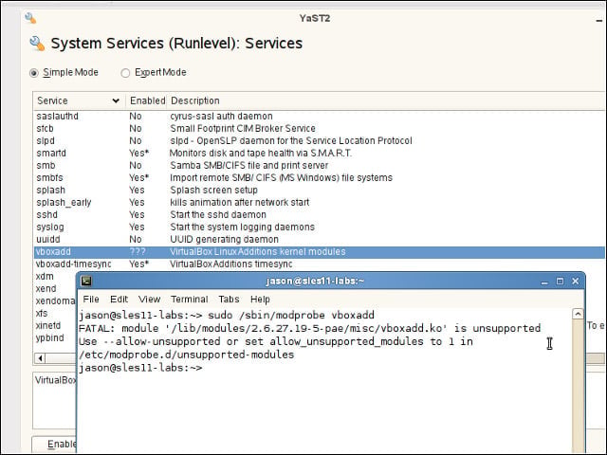Open the terminal File menu

[91, 300]
